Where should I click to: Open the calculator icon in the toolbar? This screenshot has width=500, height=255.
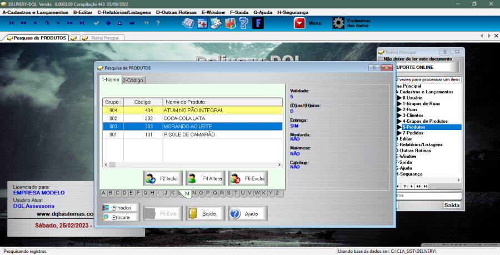[x=202, y=23]
